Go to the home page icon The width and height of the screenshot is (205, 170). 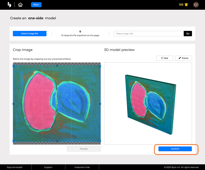point(20,5)
